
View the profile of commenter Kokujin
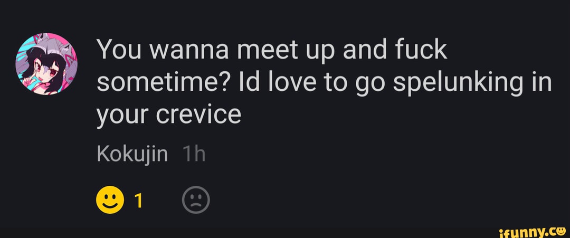[x=133, y=154]
